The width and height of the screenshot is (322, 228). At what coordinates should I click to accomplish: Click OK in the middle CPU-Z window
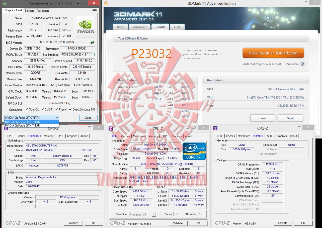(x=198, y=223)
